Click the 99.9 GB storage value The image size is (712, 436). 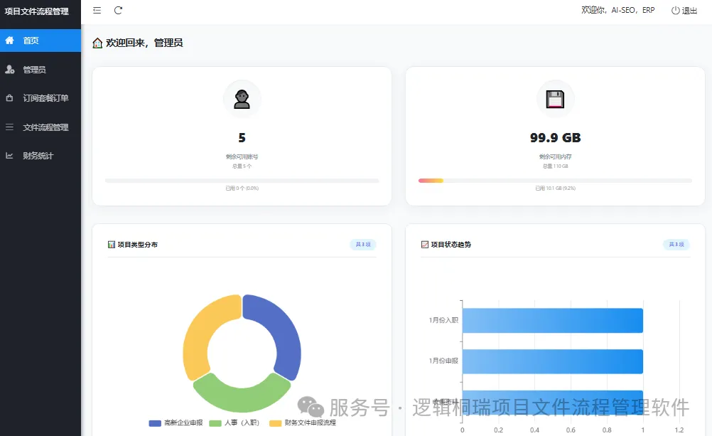(x=556, y=138)
